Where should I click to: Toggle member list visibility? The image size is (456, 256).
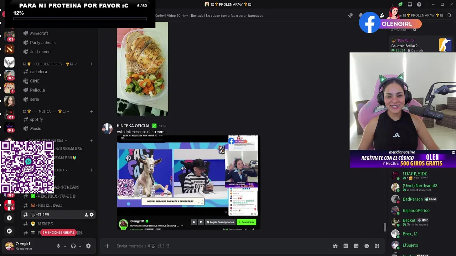(382, 15)
